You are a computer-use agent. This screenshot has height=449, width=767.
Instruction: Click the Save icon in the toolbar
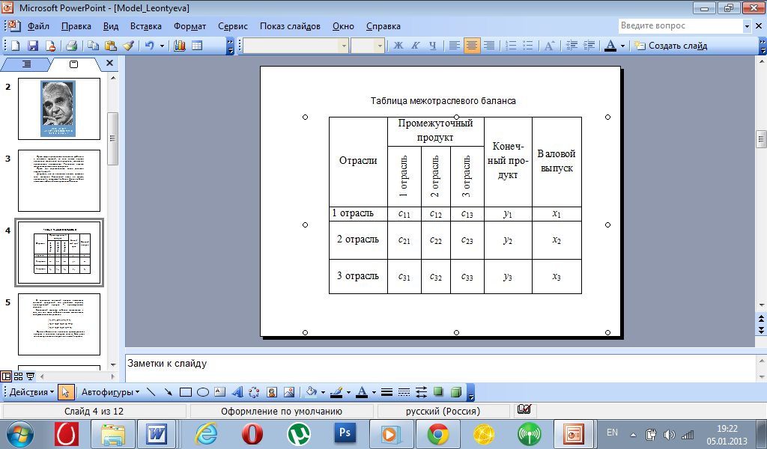tap(34, 46)
